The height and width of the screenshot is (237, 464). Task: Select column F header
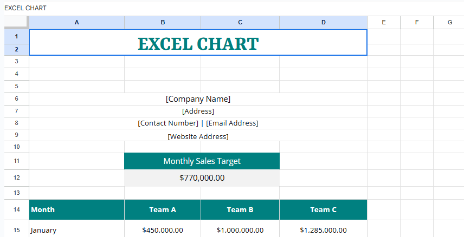416,22
